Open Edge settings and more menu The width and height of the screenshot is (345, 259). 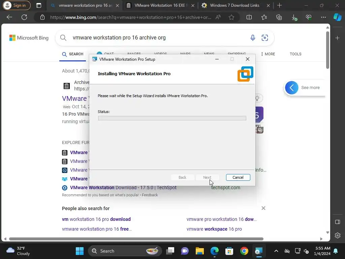tap(323, 17)
